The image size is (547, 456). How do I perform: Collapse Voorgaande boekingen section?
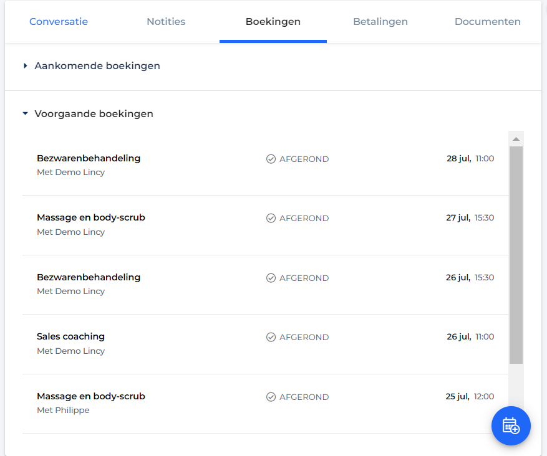25,113
